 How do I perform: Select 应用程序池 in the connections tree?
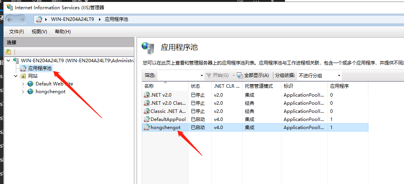tap(40, 68)
